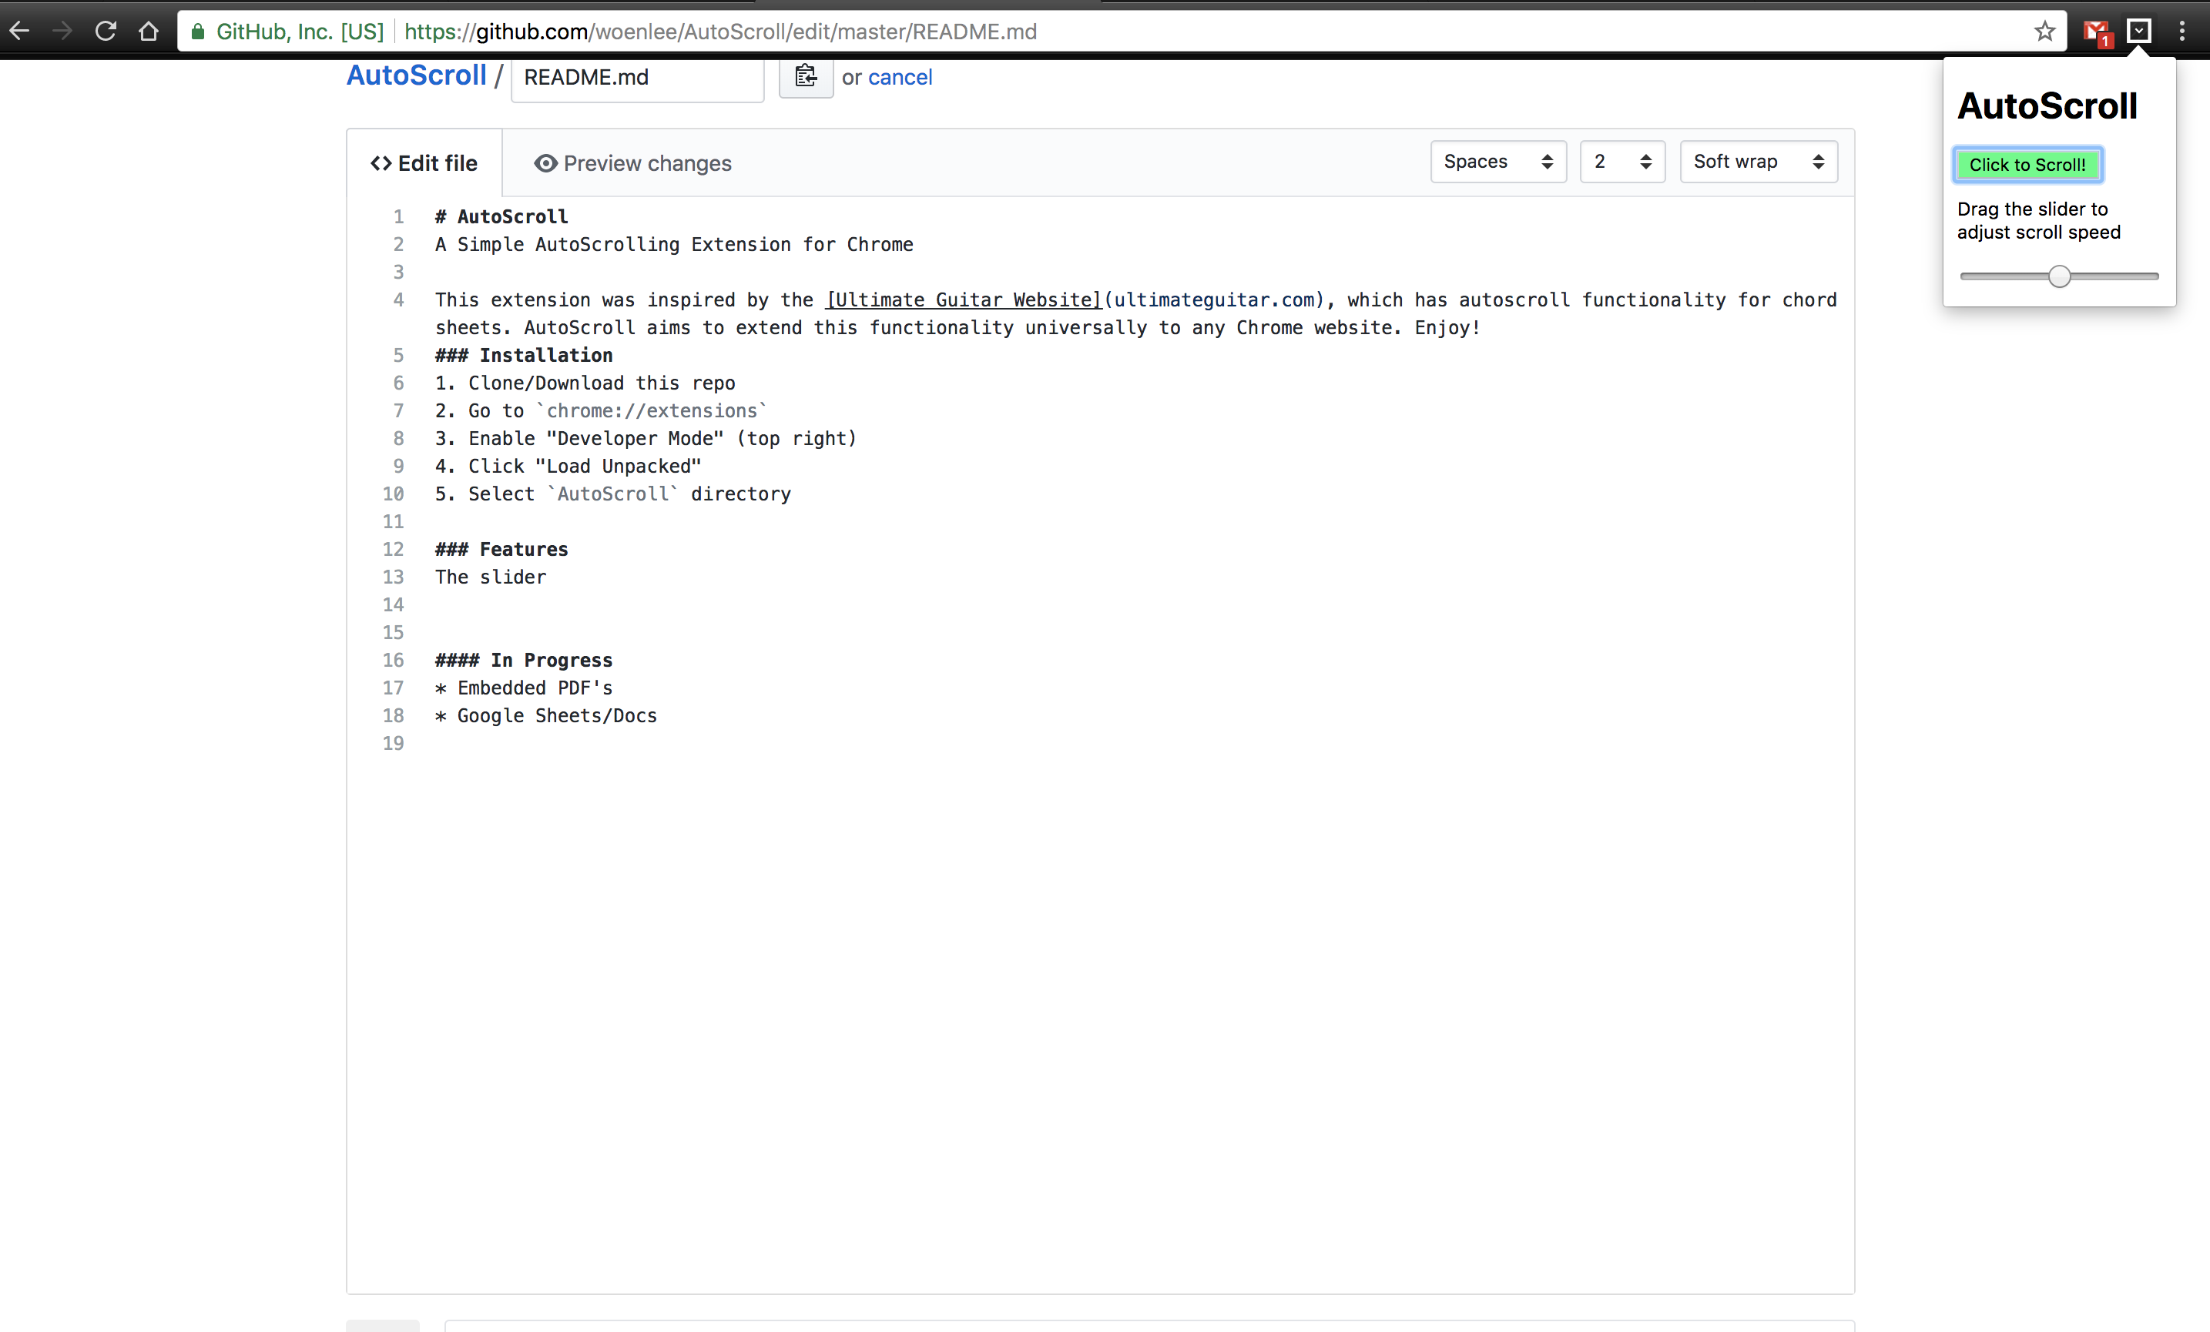Open the Gmail extension icon
This screenshot has width=2210, height=1332.
click(x=2096, y=32)
